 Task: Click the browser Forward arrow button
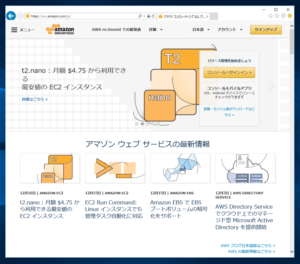[20, 16]
